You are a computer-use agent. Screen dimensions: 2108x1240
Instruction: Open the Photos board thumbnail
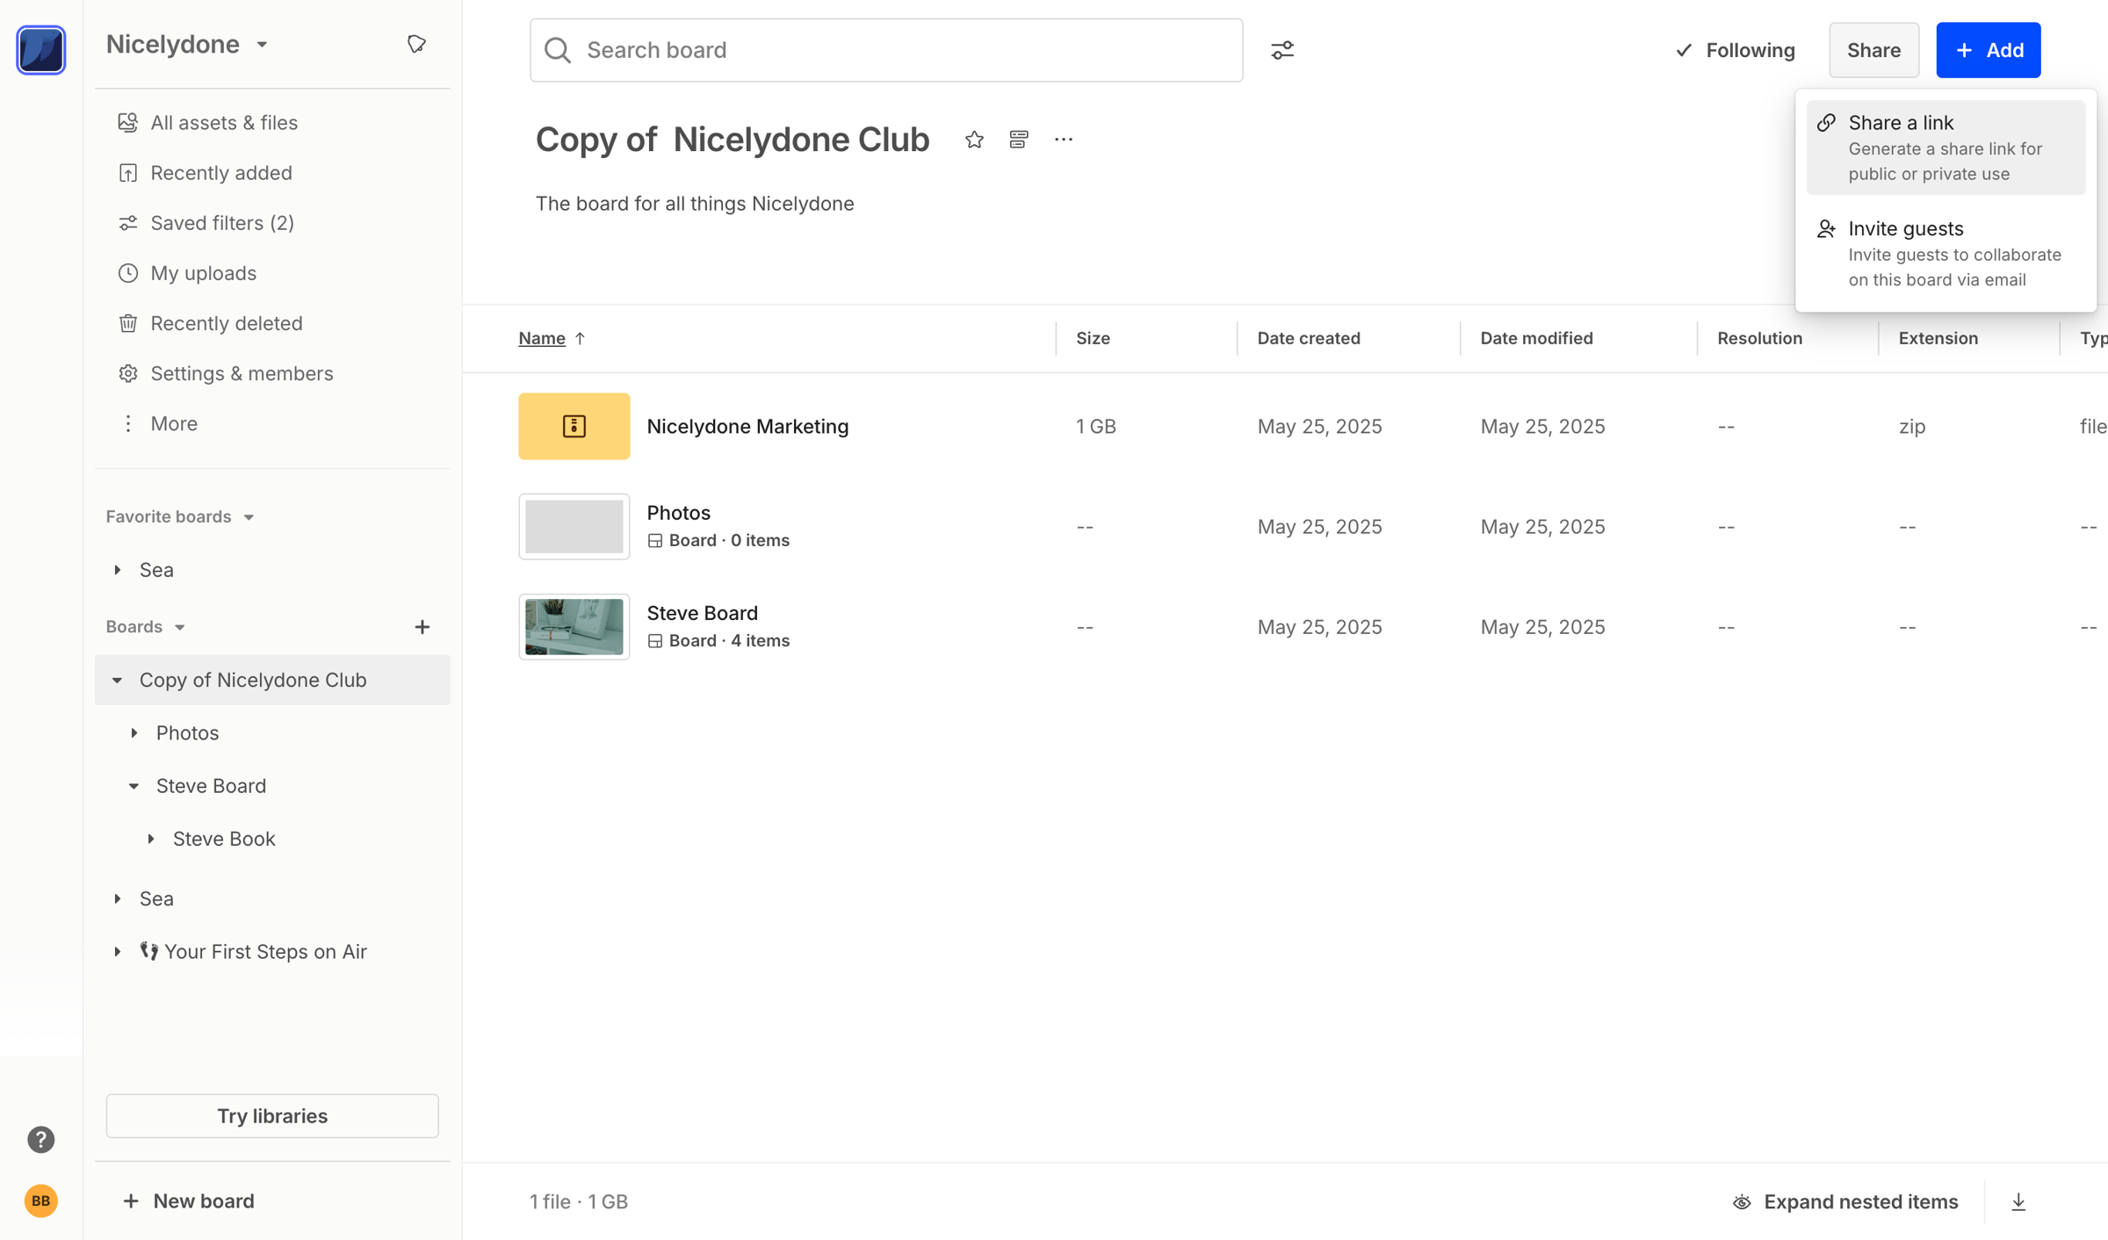coord(574,526)
